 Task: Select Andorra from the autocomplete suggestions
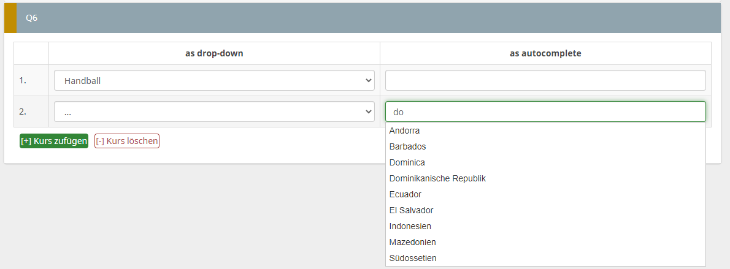405,131
